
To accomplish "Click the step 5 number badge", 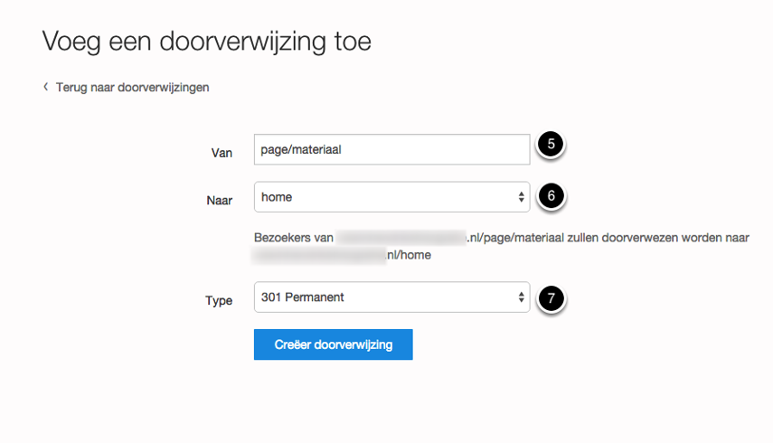I will (551, 146).
